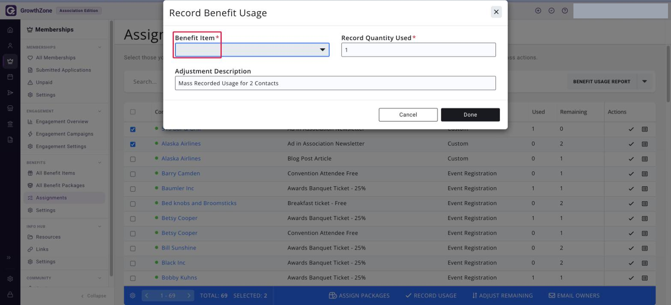Close the Record Benefit Usage dialog
Image resolution: width=671 pixels, height=305 pixels.
[496, 12]
